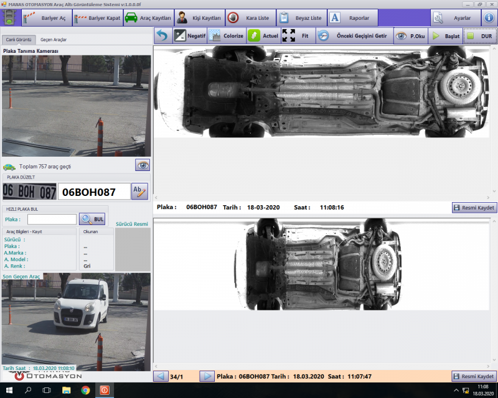Save upper image with Resmi Kaydet
Screen dimensions: 498x398
coord(474,208)
